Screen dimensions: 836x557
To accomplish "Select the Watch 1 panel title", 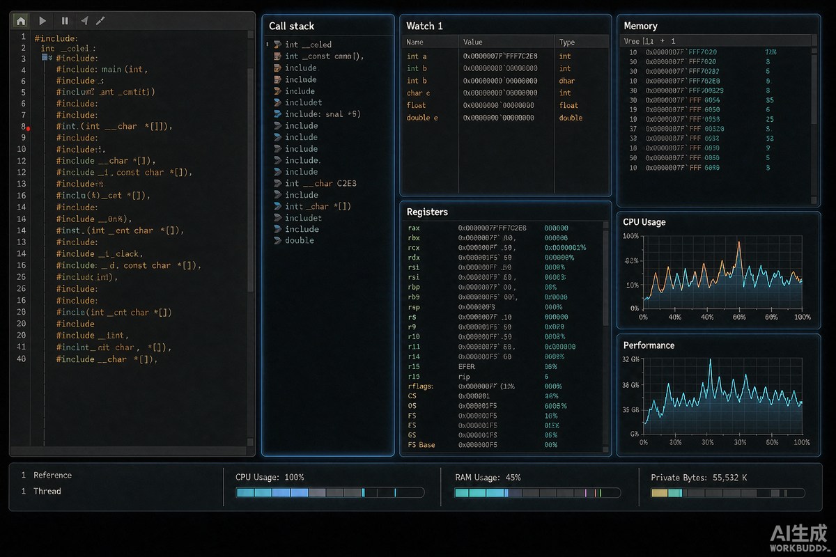I will point(424,26).
